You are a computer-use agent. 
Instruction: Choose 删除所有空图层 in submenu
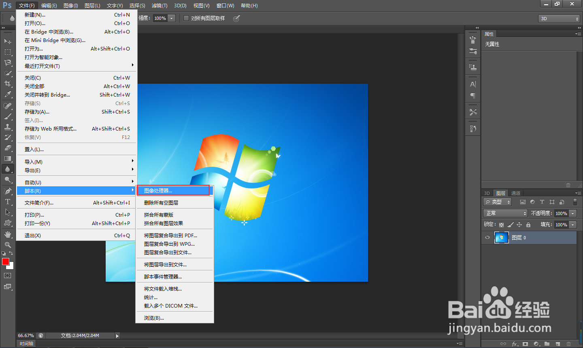click(174, 203)
